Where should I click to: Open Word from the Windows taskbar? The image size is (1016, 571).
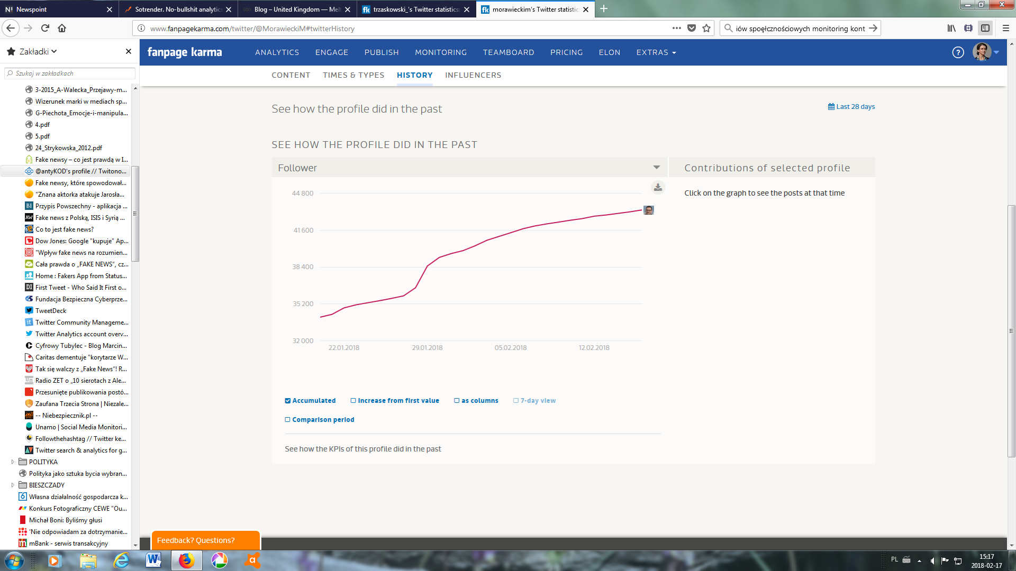(153, 560)
